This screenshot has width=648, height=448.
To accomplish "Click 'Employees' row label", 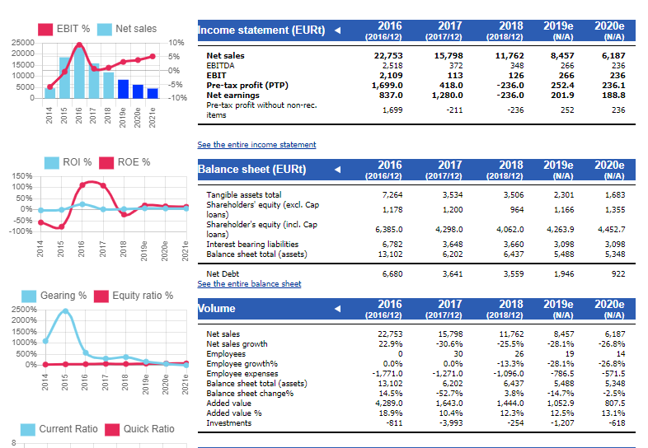I will click(x=226, y=354).
